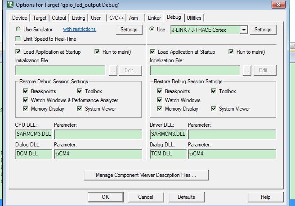
Task: Click the Cancel button
Action: (x=146, y=197)
